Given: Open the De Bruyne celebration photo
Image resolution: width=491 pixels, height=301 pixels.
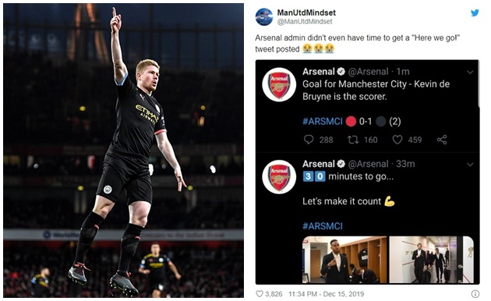Looking at the screenshot, I should click(x=124, y=150).
